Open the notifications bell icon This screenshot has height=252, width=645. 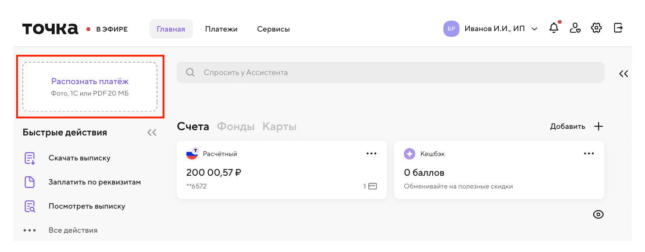[554, 28]
